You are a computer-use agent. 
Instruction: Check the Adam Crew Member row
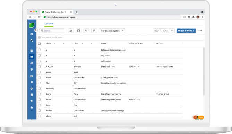39,100
